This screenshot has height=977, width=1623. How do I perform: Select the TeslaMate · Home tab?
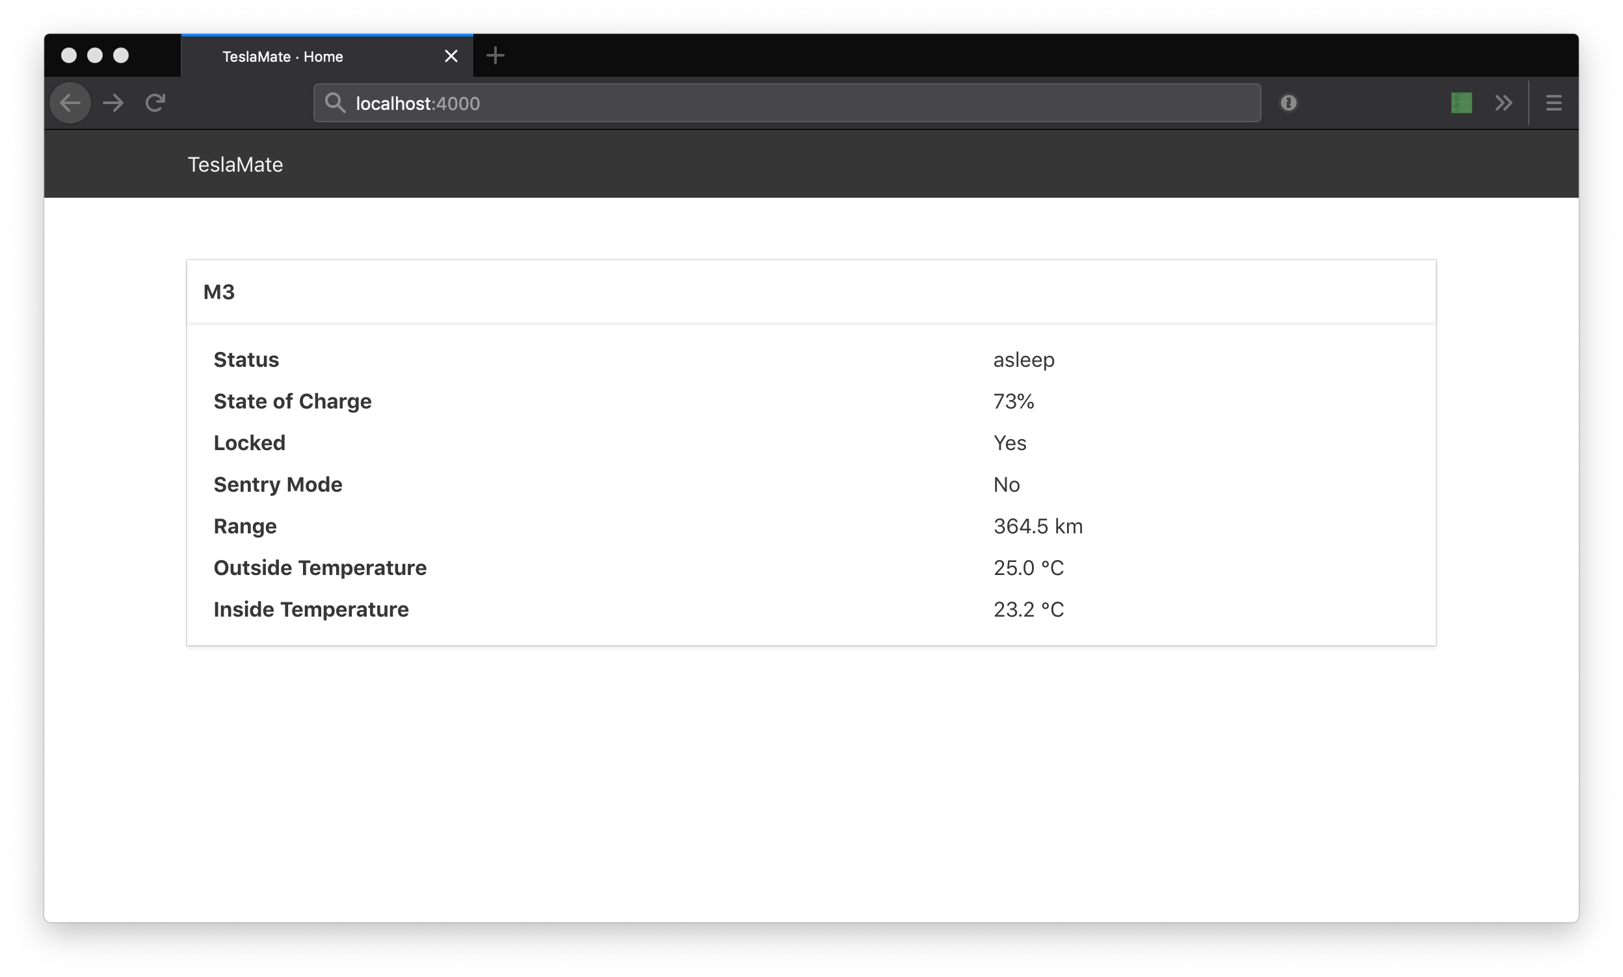tap(327, 56)
